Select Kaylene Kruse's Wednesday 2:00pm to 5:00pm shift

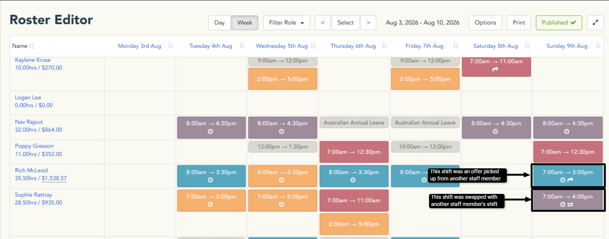(283, 79)
